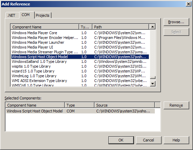Select WindowsSaBand 1.0 Type Library row
193x150 pixels.
click(x=80, y=62)
